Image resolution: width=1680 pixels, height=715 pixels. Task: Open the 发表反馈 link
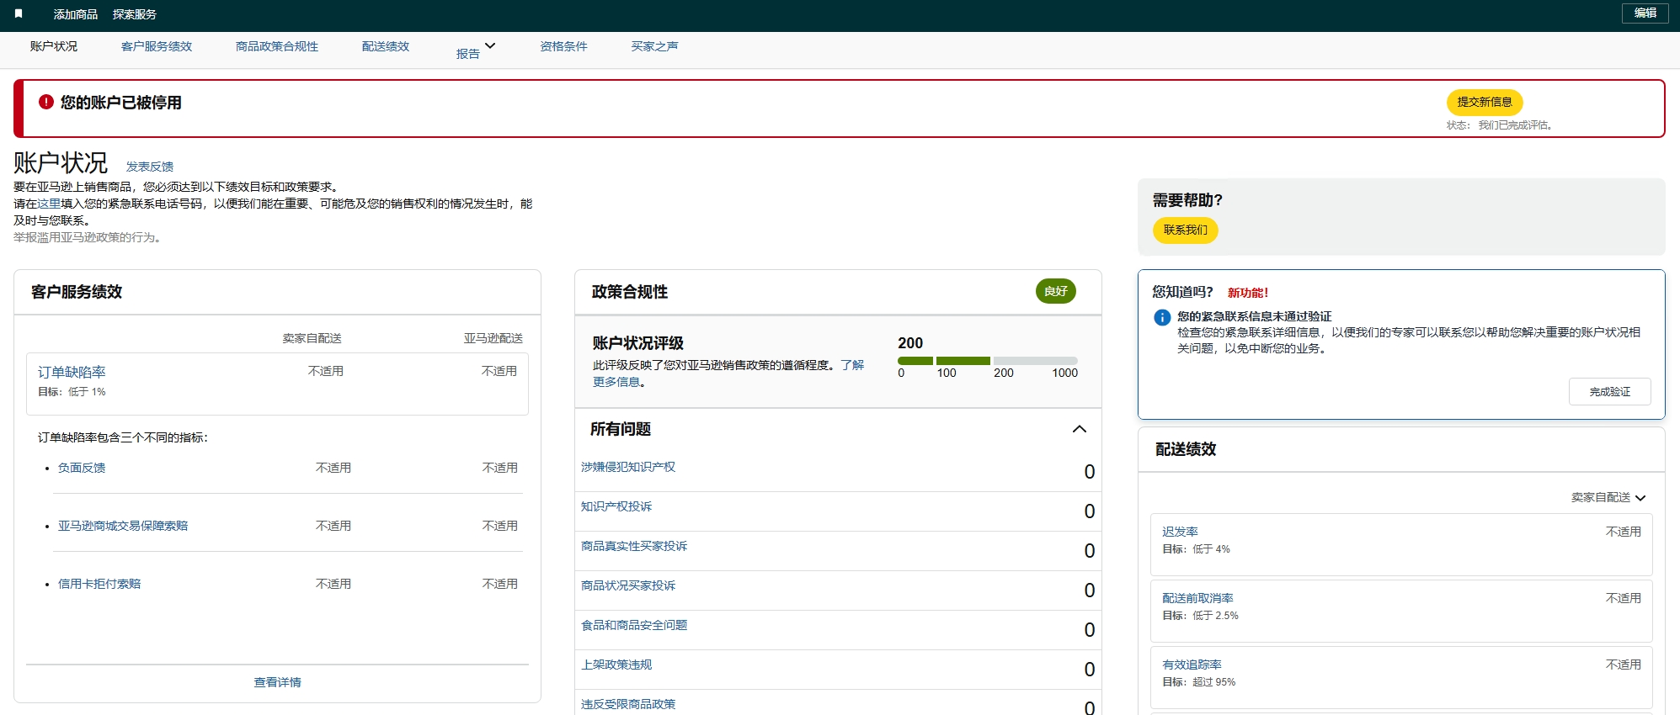point(150,167)
